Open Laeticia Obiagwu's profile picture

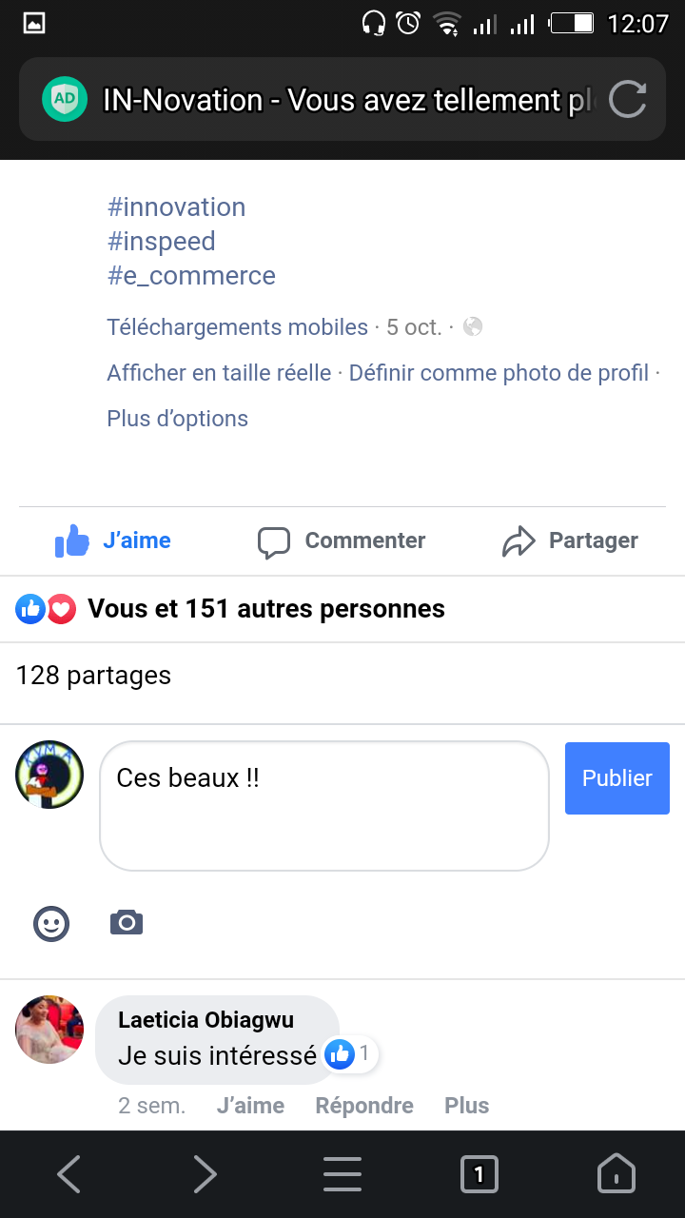49,1030
